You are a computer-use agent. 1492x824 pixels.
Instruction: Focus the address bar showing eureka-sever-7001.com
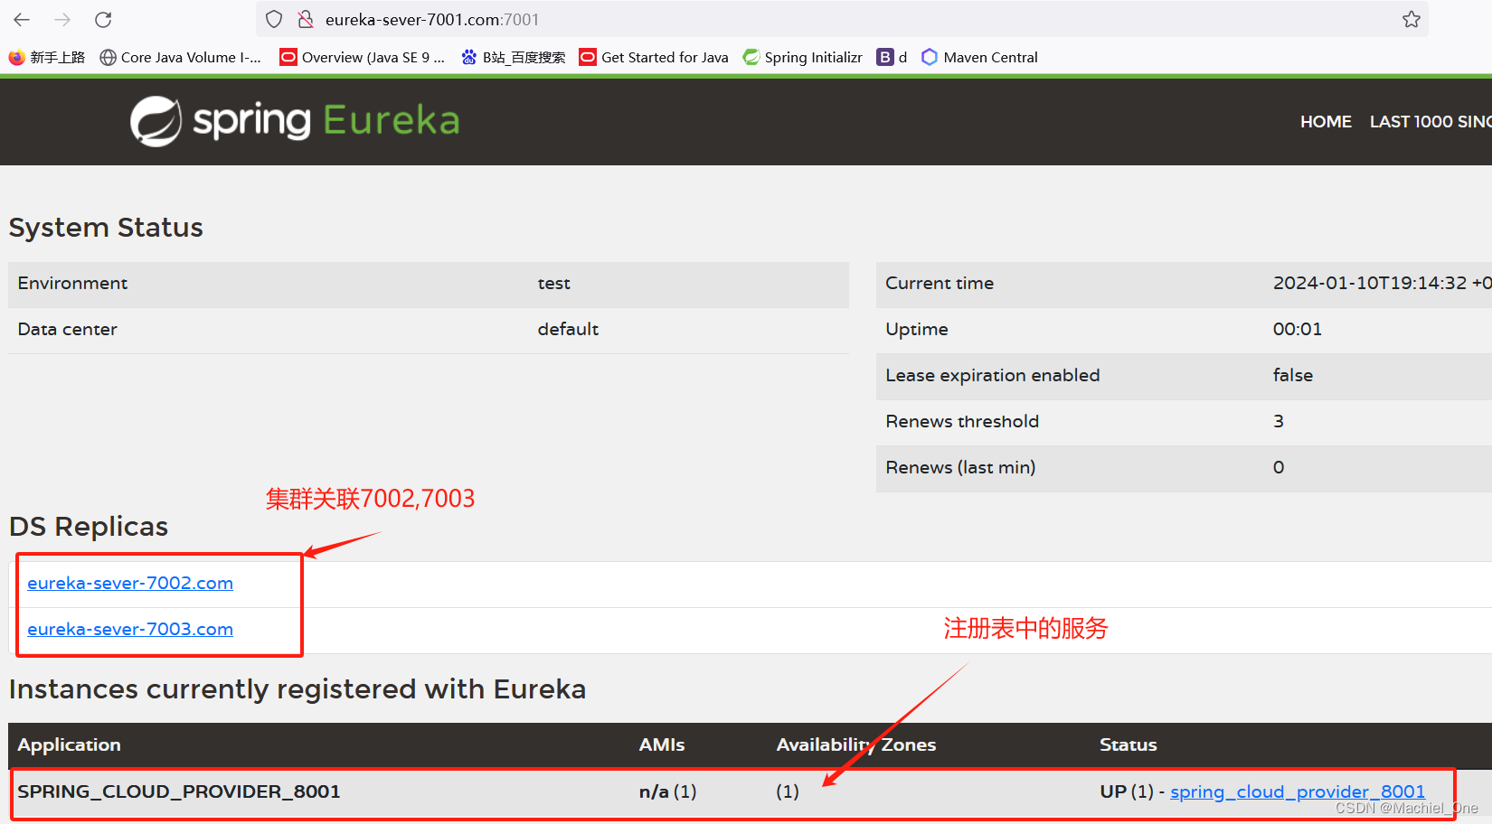841,20
